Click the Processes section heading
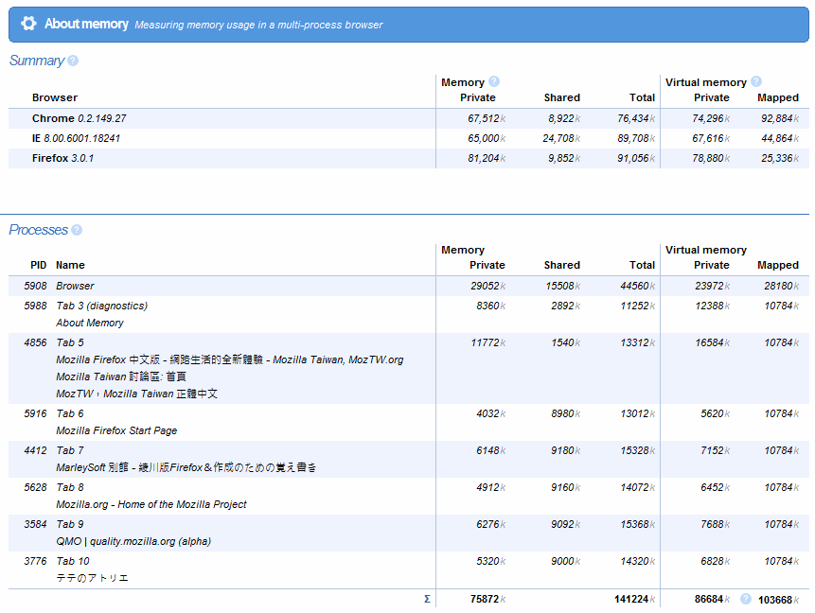Viewport: 815px width, 613px height. (x=38, y=230)
